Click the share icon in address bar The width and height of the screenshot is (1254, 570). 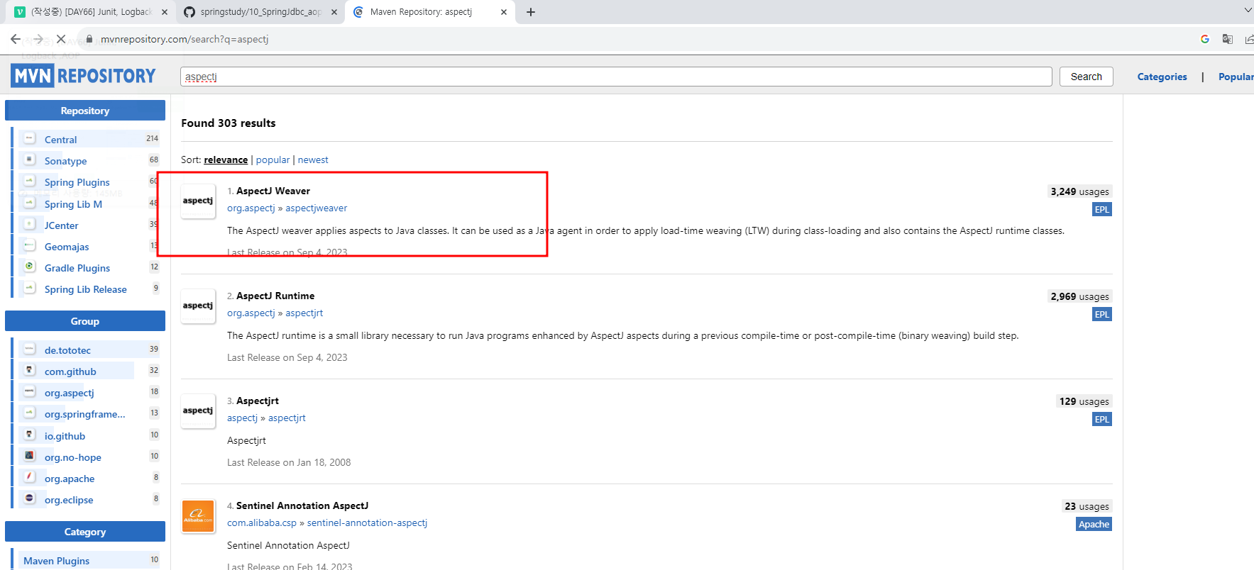pyautogui.click(x=1249, y=39)
